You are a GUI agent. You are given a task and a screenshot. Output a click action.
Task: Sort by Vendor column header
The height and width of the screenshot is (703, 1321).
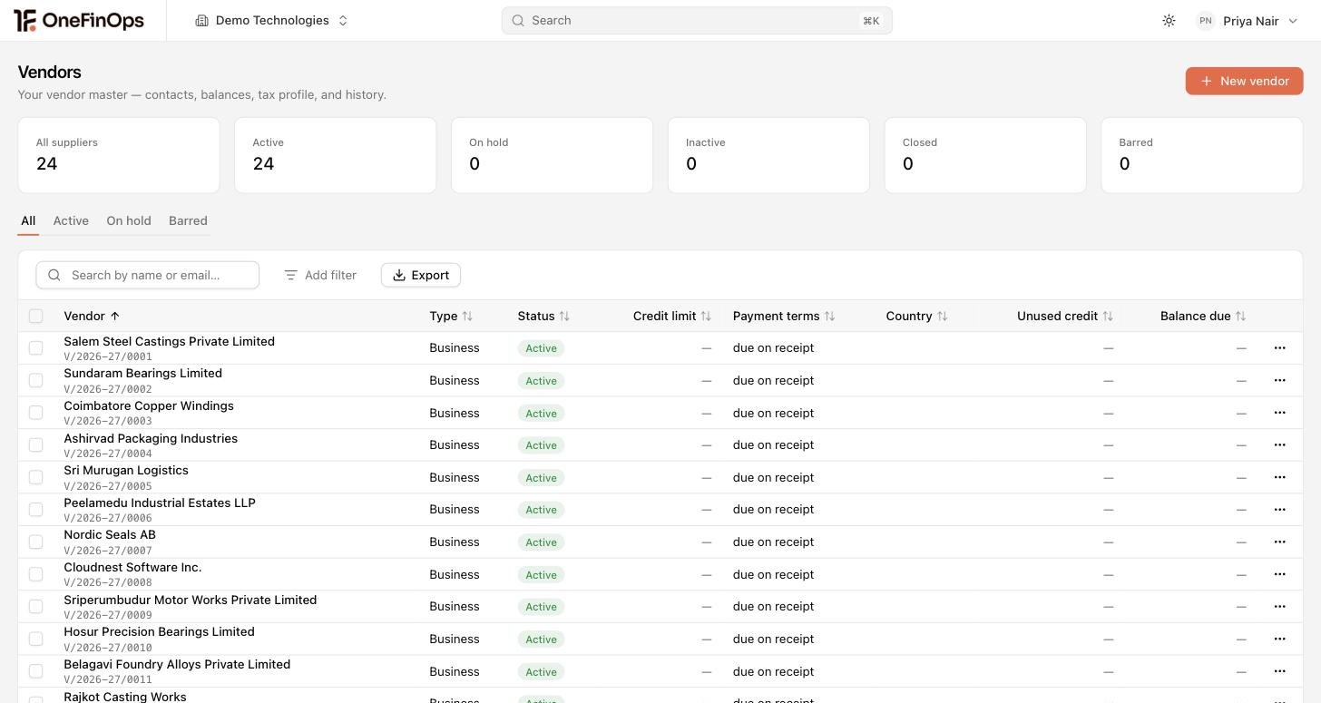[92, 317]
